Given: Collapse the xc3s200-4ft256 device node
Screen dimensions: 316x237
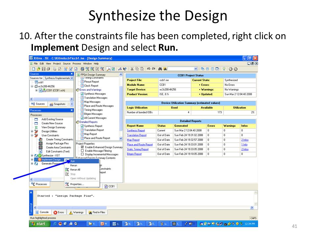Looking at the screenshot, I should [32, 87].
